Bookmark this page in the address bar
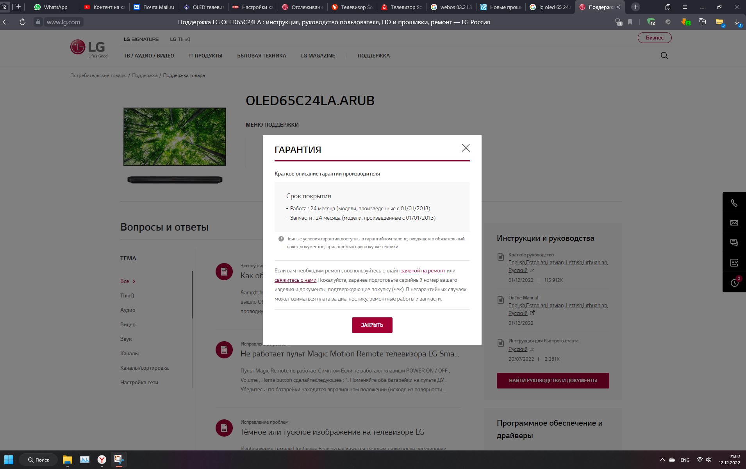Screen dimensions: 746x469 click(x=630, y=22)
